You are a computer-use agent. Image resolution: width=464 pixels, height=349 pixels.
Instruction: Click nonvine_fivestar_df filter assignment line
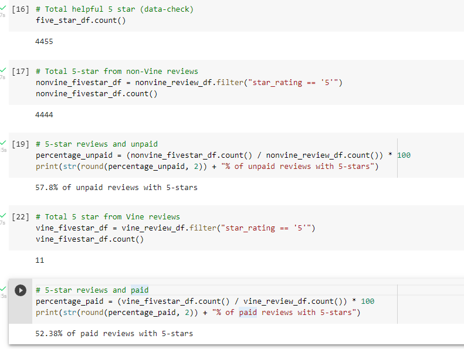pyautogui.click(x=189, y=83)
